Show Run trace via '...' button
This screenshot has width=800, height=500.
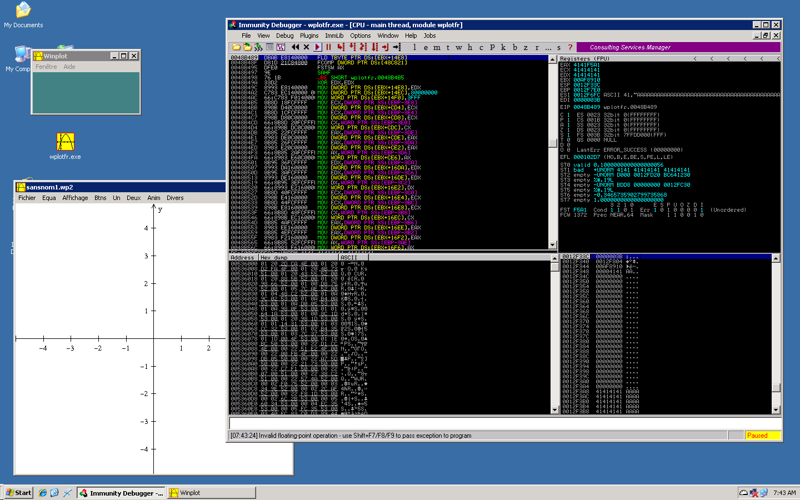coord(548,47)
